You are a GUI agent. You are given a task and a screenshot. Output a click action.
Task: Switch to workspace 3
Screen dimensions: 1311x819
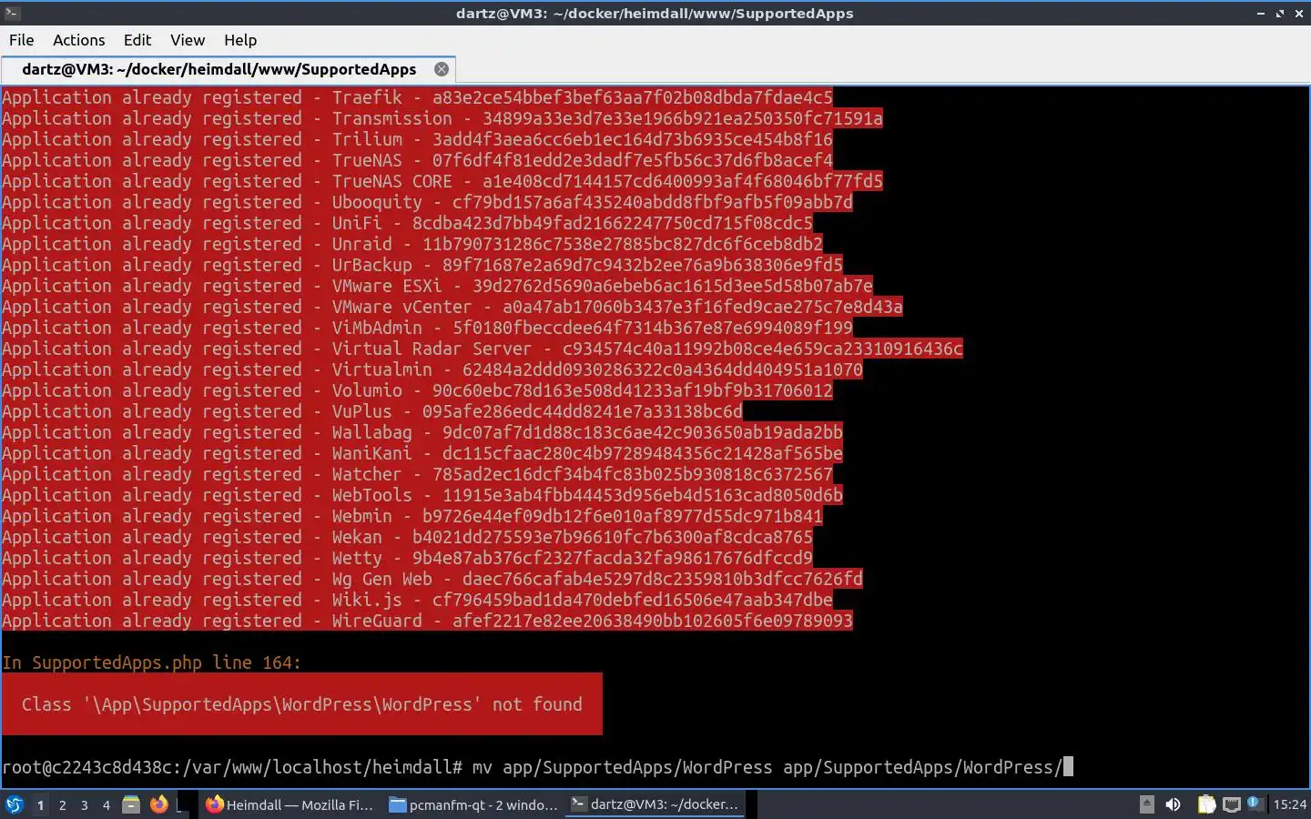tap(84, 804)
